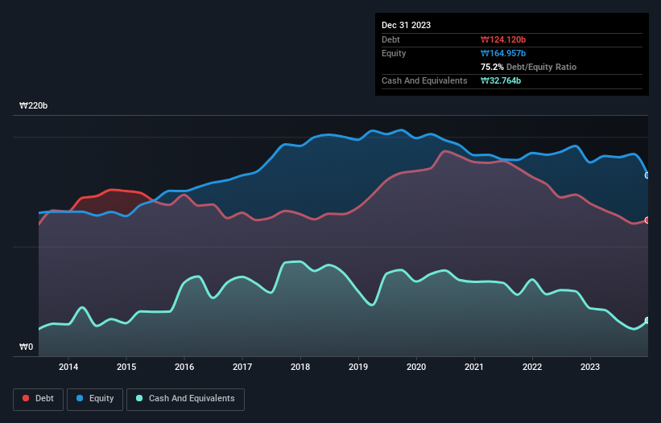This screenshot has height=423, width=661.
Task: Toggle the Equity legend button
Action: tap(95, 399)
